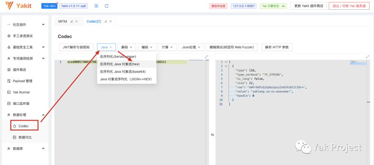Click the Payload 管理 icon
The height and width of the screenshot is (165, 374).
click(x=9, y=81)
